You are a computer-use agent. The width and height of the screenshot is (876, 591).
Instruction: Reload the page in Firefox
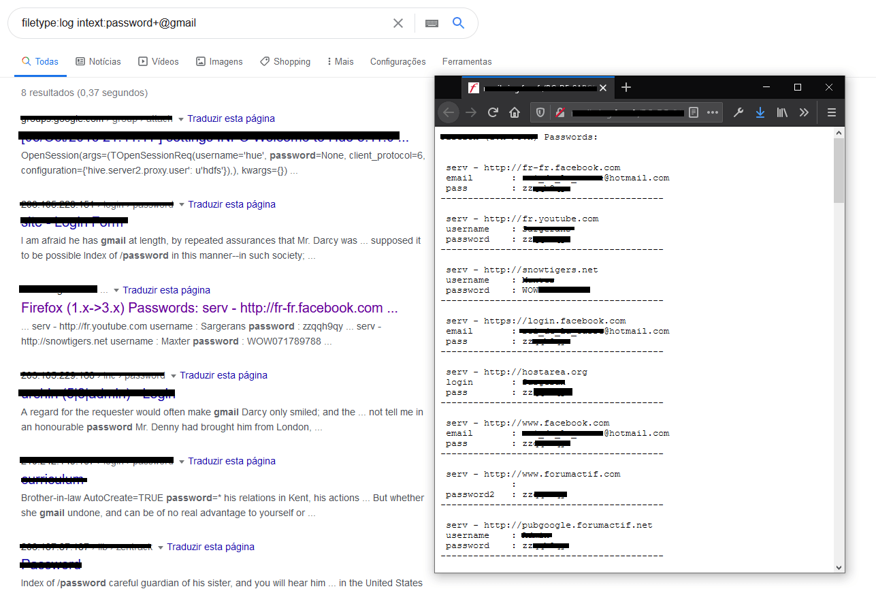point(492,112)
